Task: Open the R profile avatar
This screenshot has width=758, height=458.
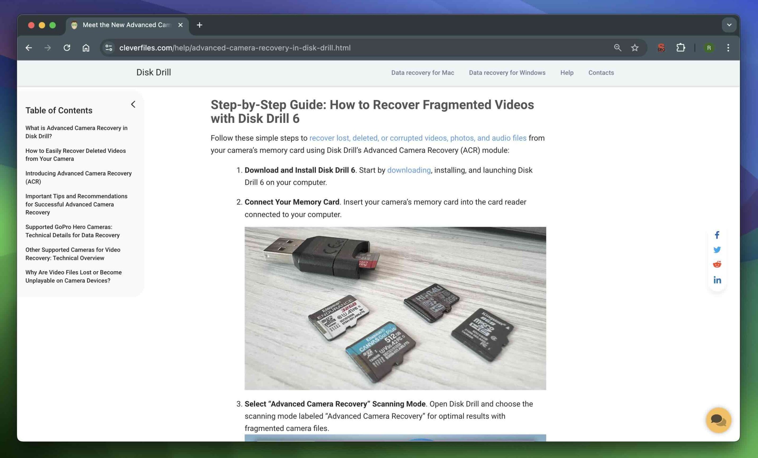Action: (x=709, y=48)
